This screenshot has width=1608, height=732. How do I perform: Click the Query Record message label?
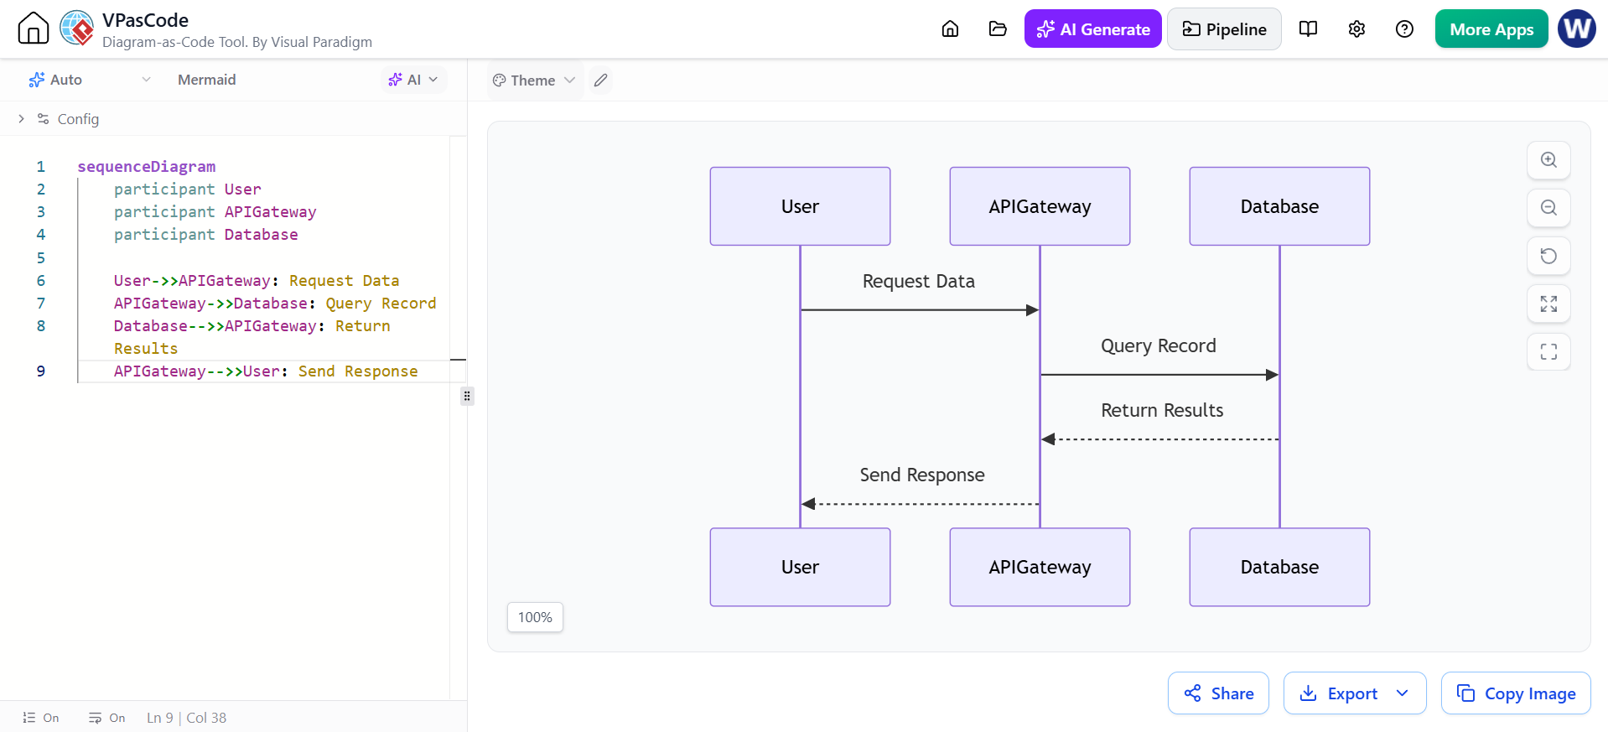[x=1159, y=346]
